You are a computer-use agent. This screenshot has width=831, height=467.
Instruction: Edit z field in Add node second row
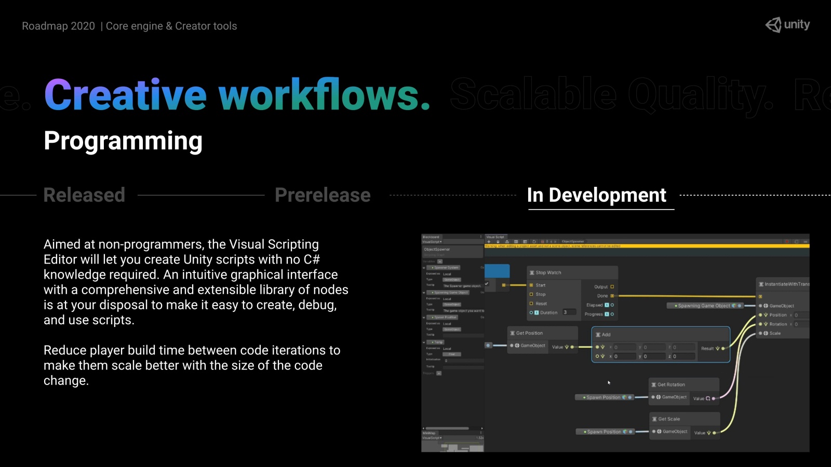tap(683, 356)
